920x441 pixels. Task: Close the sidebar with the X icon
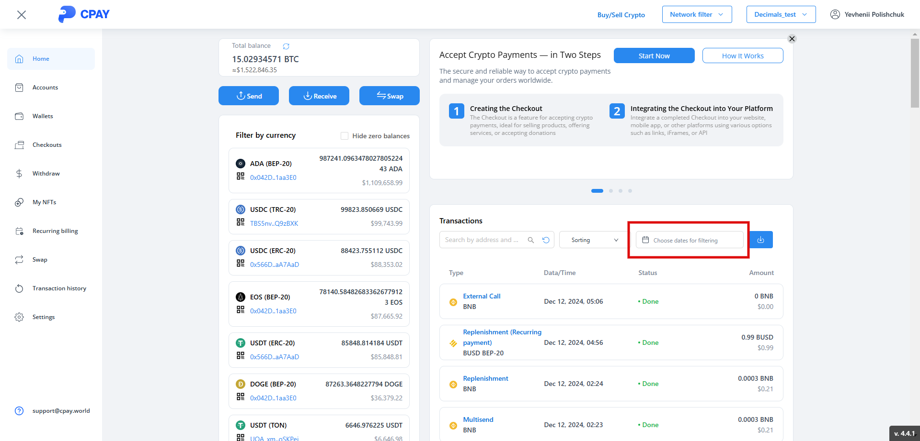[x=22, y=15]
